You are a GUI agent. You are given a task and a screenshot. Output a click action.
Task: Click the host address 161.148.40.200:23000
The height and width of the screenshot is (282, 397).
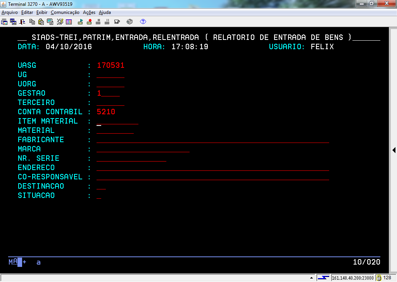pos(353,278)
